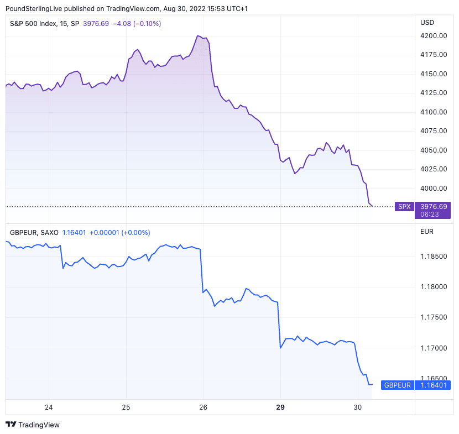Click the 4200.00 price scale label

pos(434,36)
